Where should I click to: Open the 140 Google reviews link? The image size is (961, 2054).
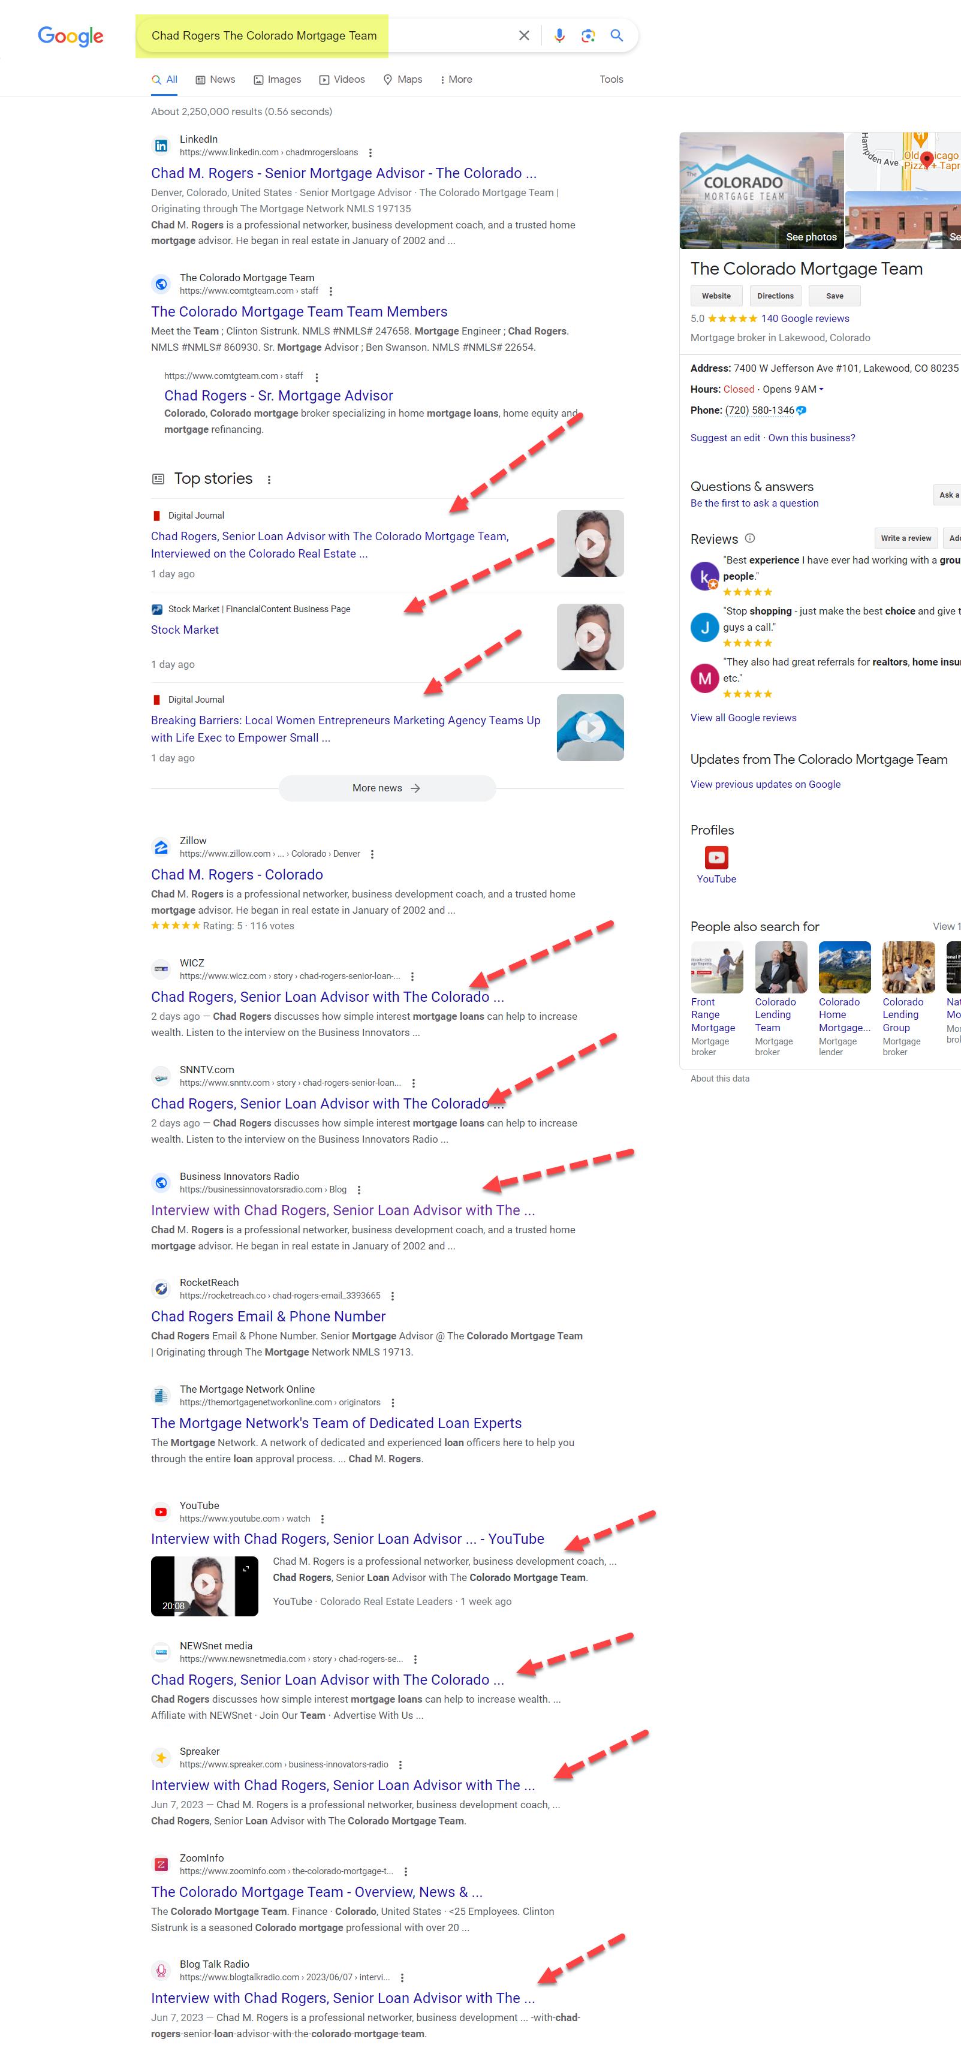click(805, 319)
